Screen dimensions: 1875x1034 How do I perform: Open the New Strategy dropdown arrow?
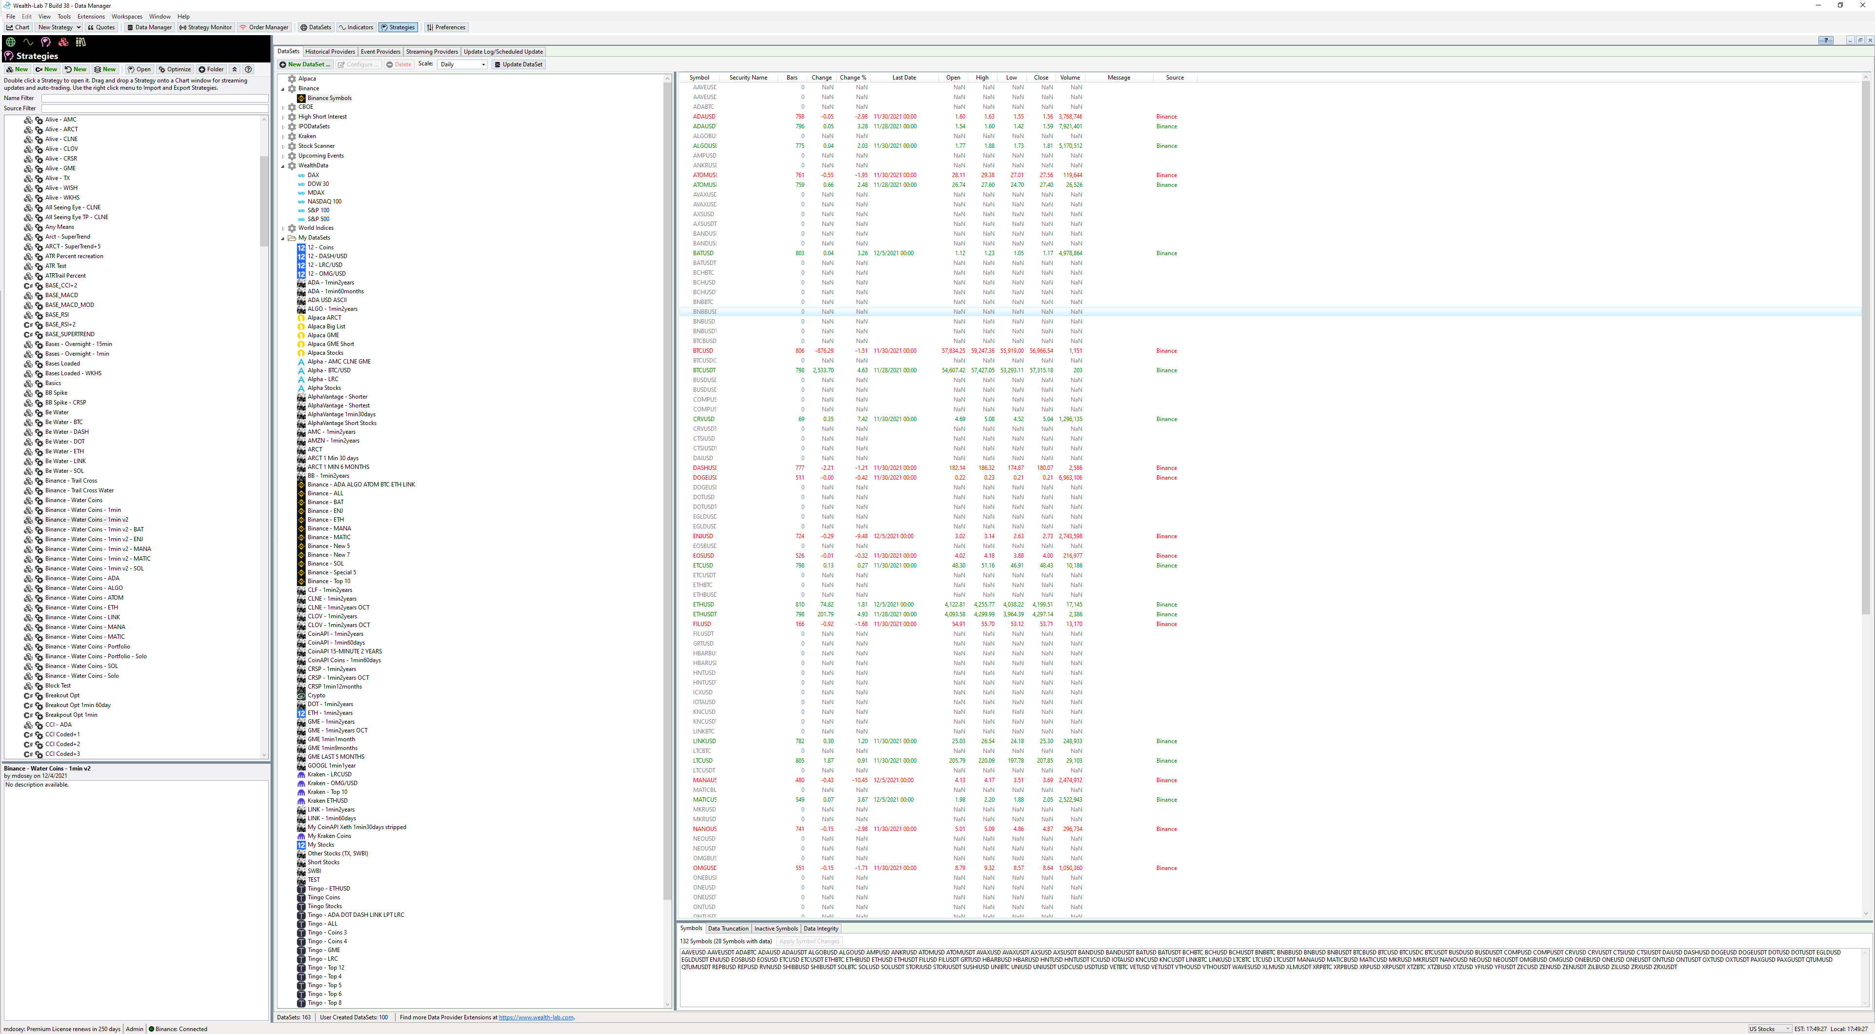pos(78,28)
